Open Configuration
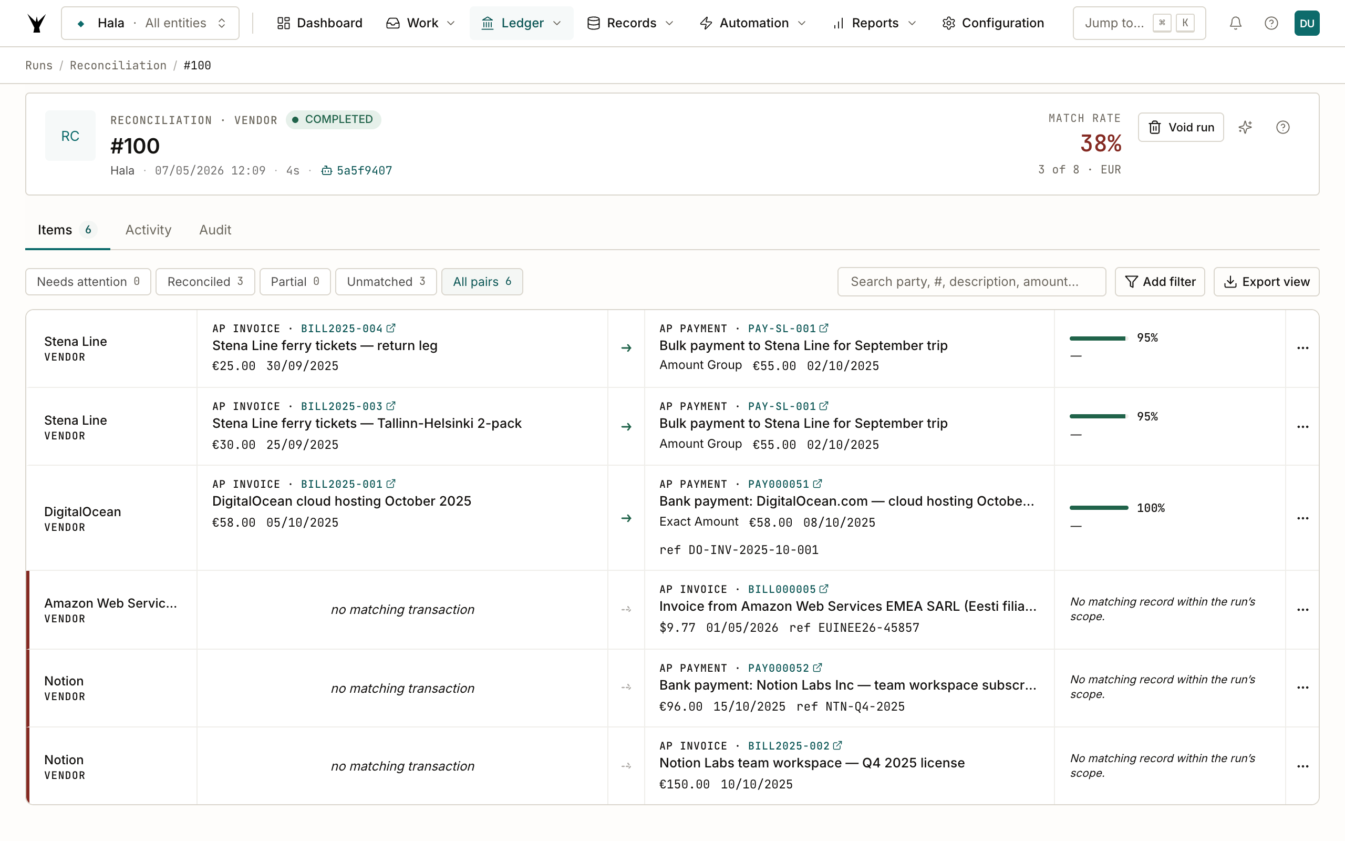The height and width of the screenshot is (841, 1345). tap(993, 23)
